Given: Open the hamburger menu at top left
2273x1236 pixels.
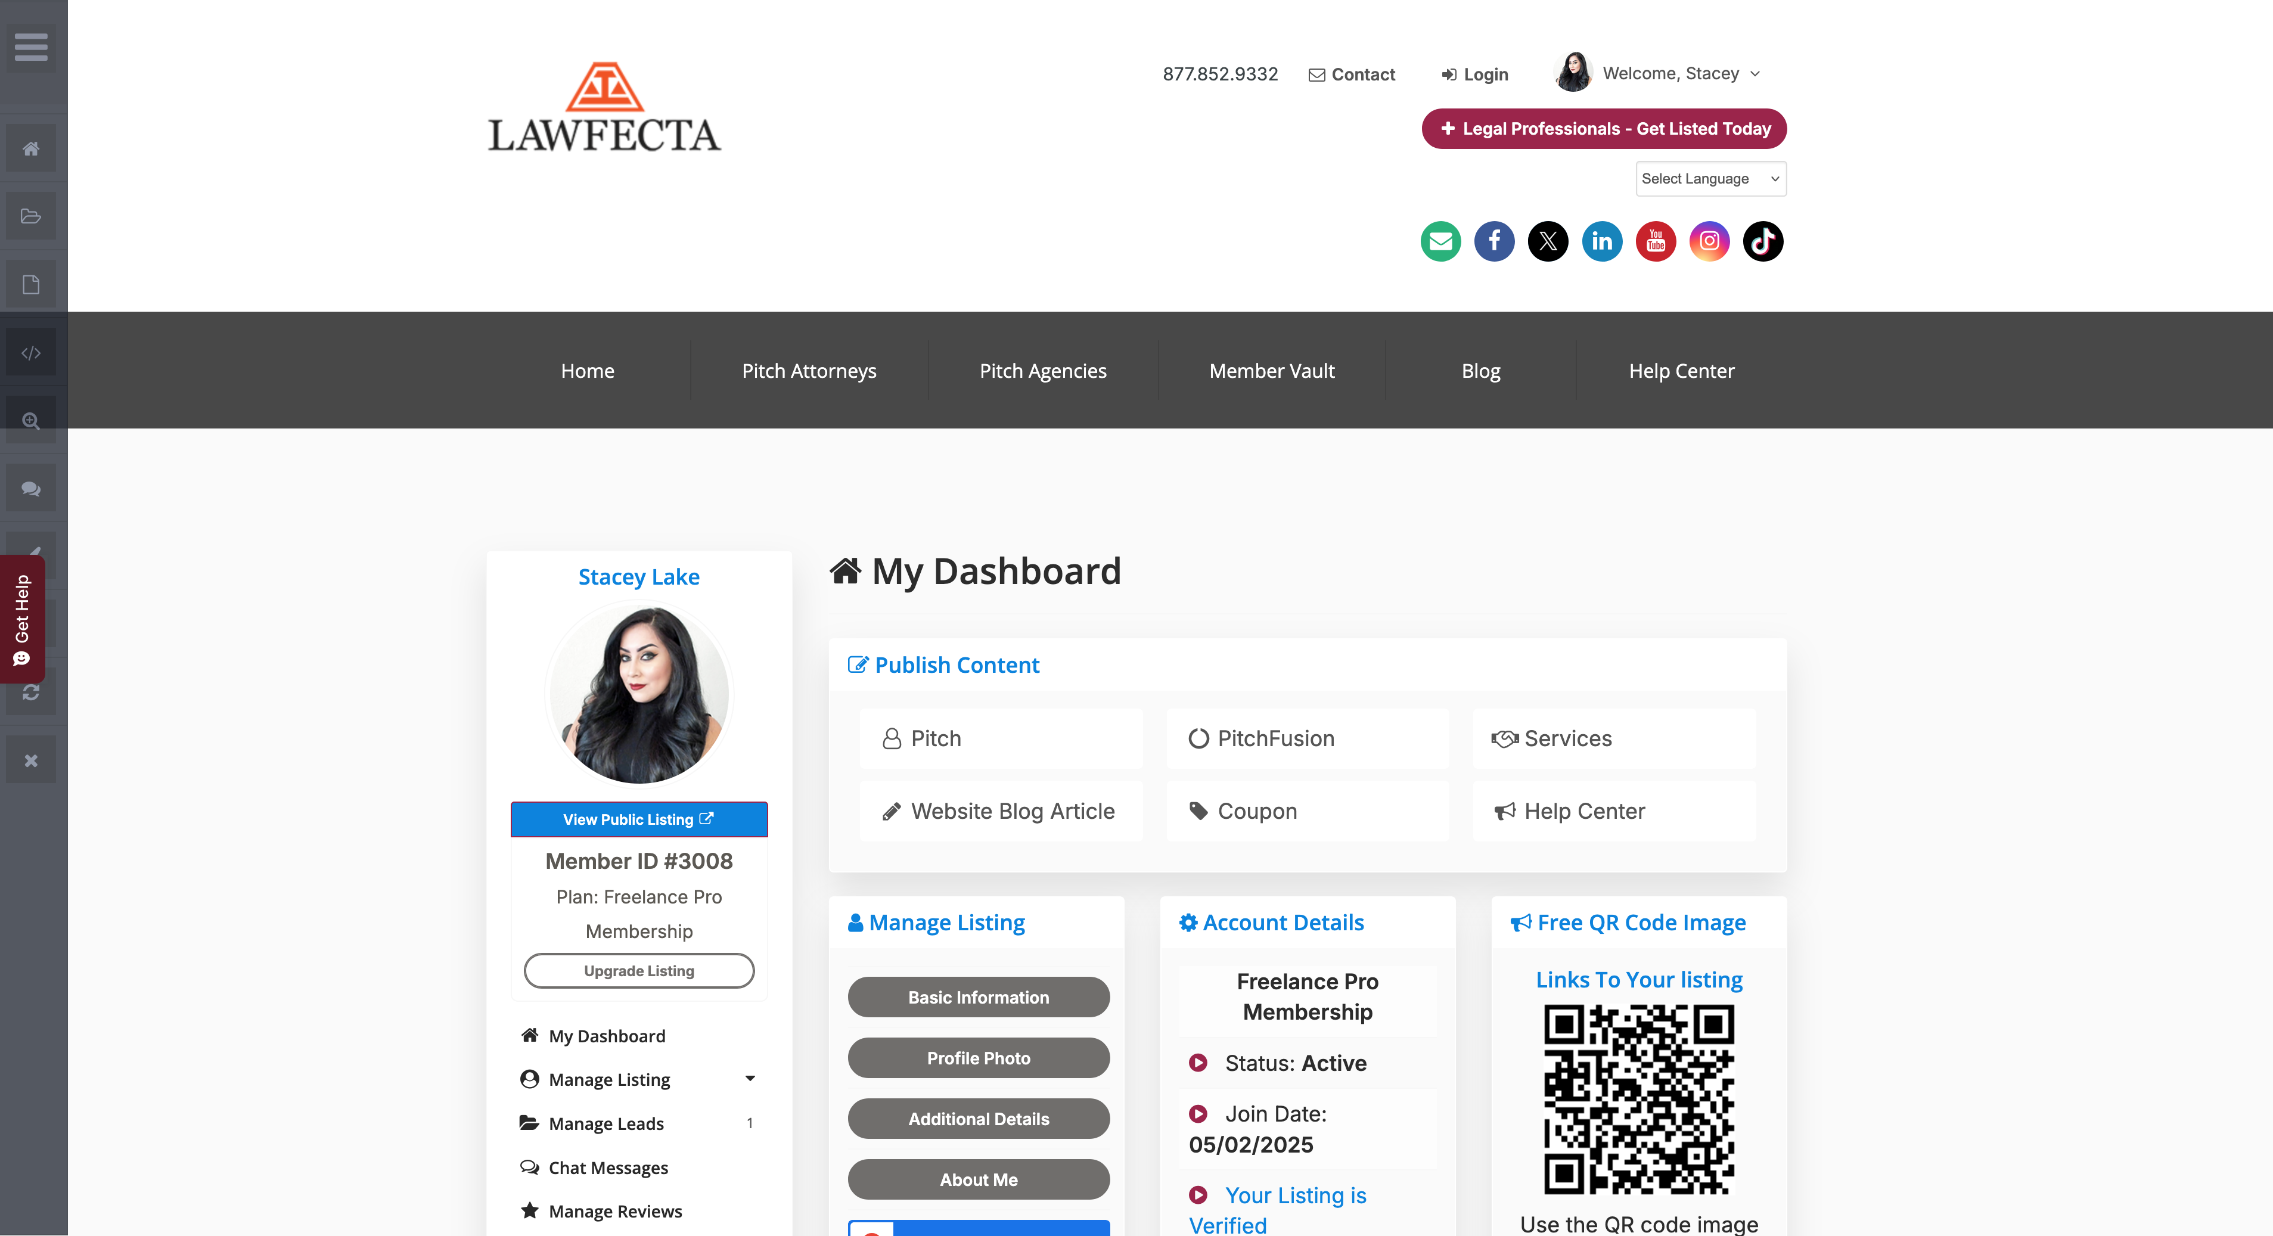Looking at the screenshot, I should coord(31,48).
